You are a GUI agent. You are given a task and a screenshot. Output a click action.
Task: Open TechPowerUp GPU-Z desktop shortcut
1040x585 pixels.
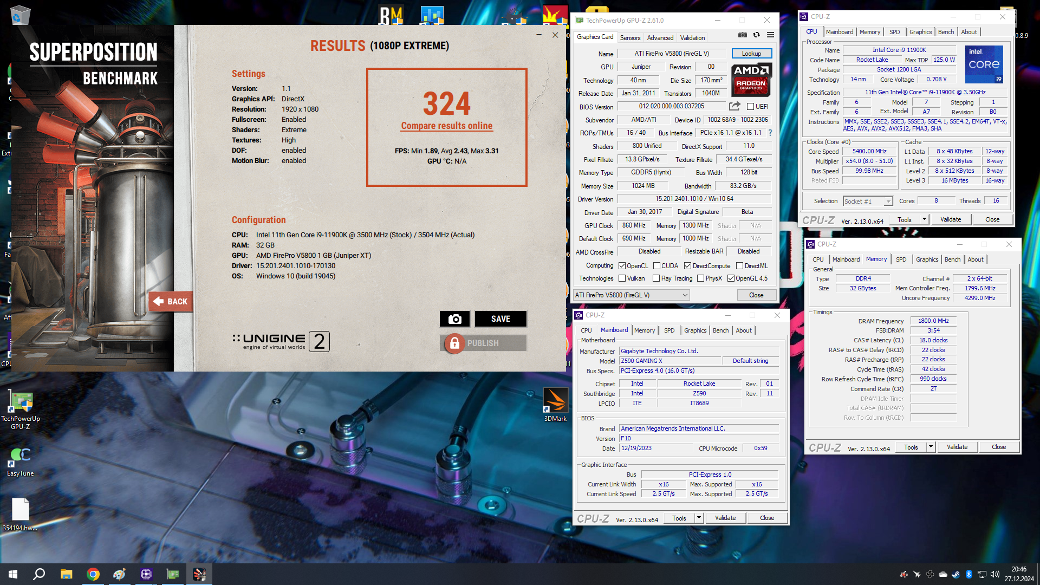pyautogui.click(x=21, y=411)
